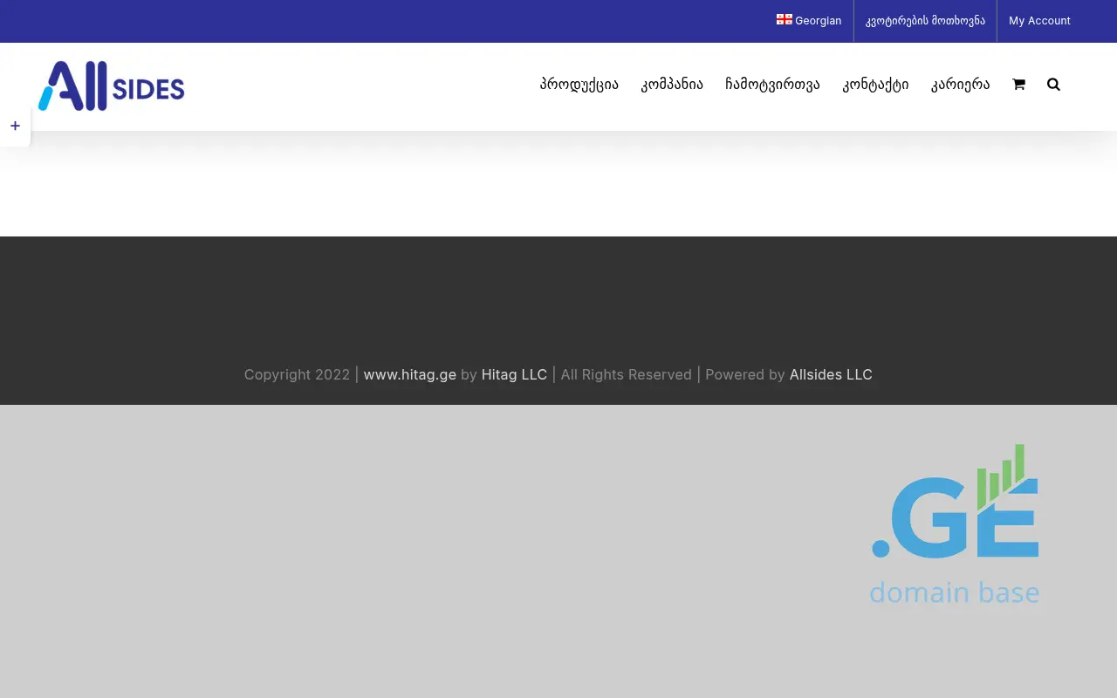Image resolution: width=1117 pixels, height=698 pixels.
Task: Open the პროდუქცია menu
Action: [x=579, y=85]
